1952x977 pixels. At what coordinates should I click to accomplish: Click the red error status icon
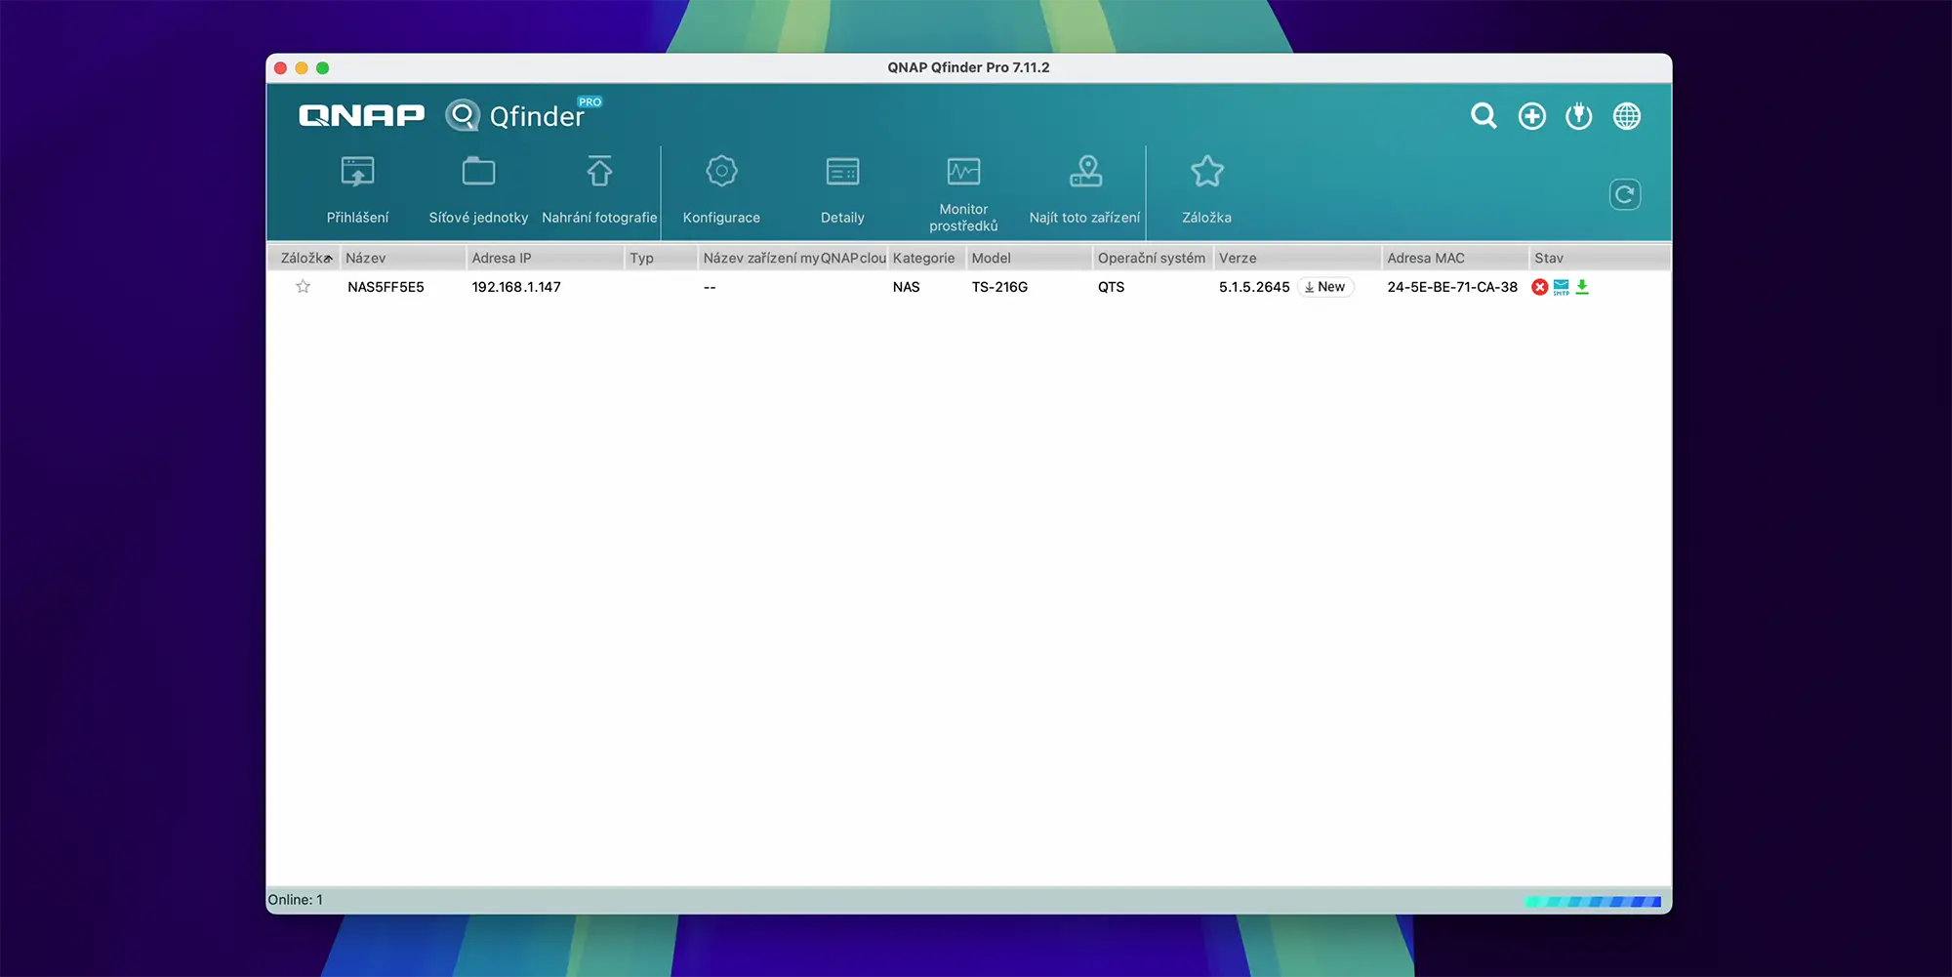1540,287
